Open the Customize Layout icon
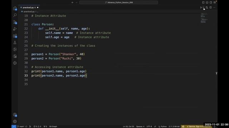229x128 pixels. [x=215, y=2]
